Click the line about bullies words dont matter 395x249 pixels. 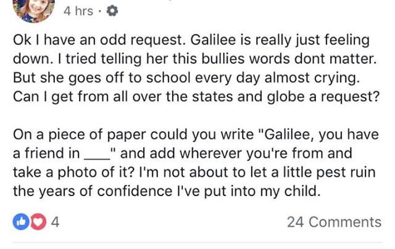pyautogui.click(x=195, y=59)
